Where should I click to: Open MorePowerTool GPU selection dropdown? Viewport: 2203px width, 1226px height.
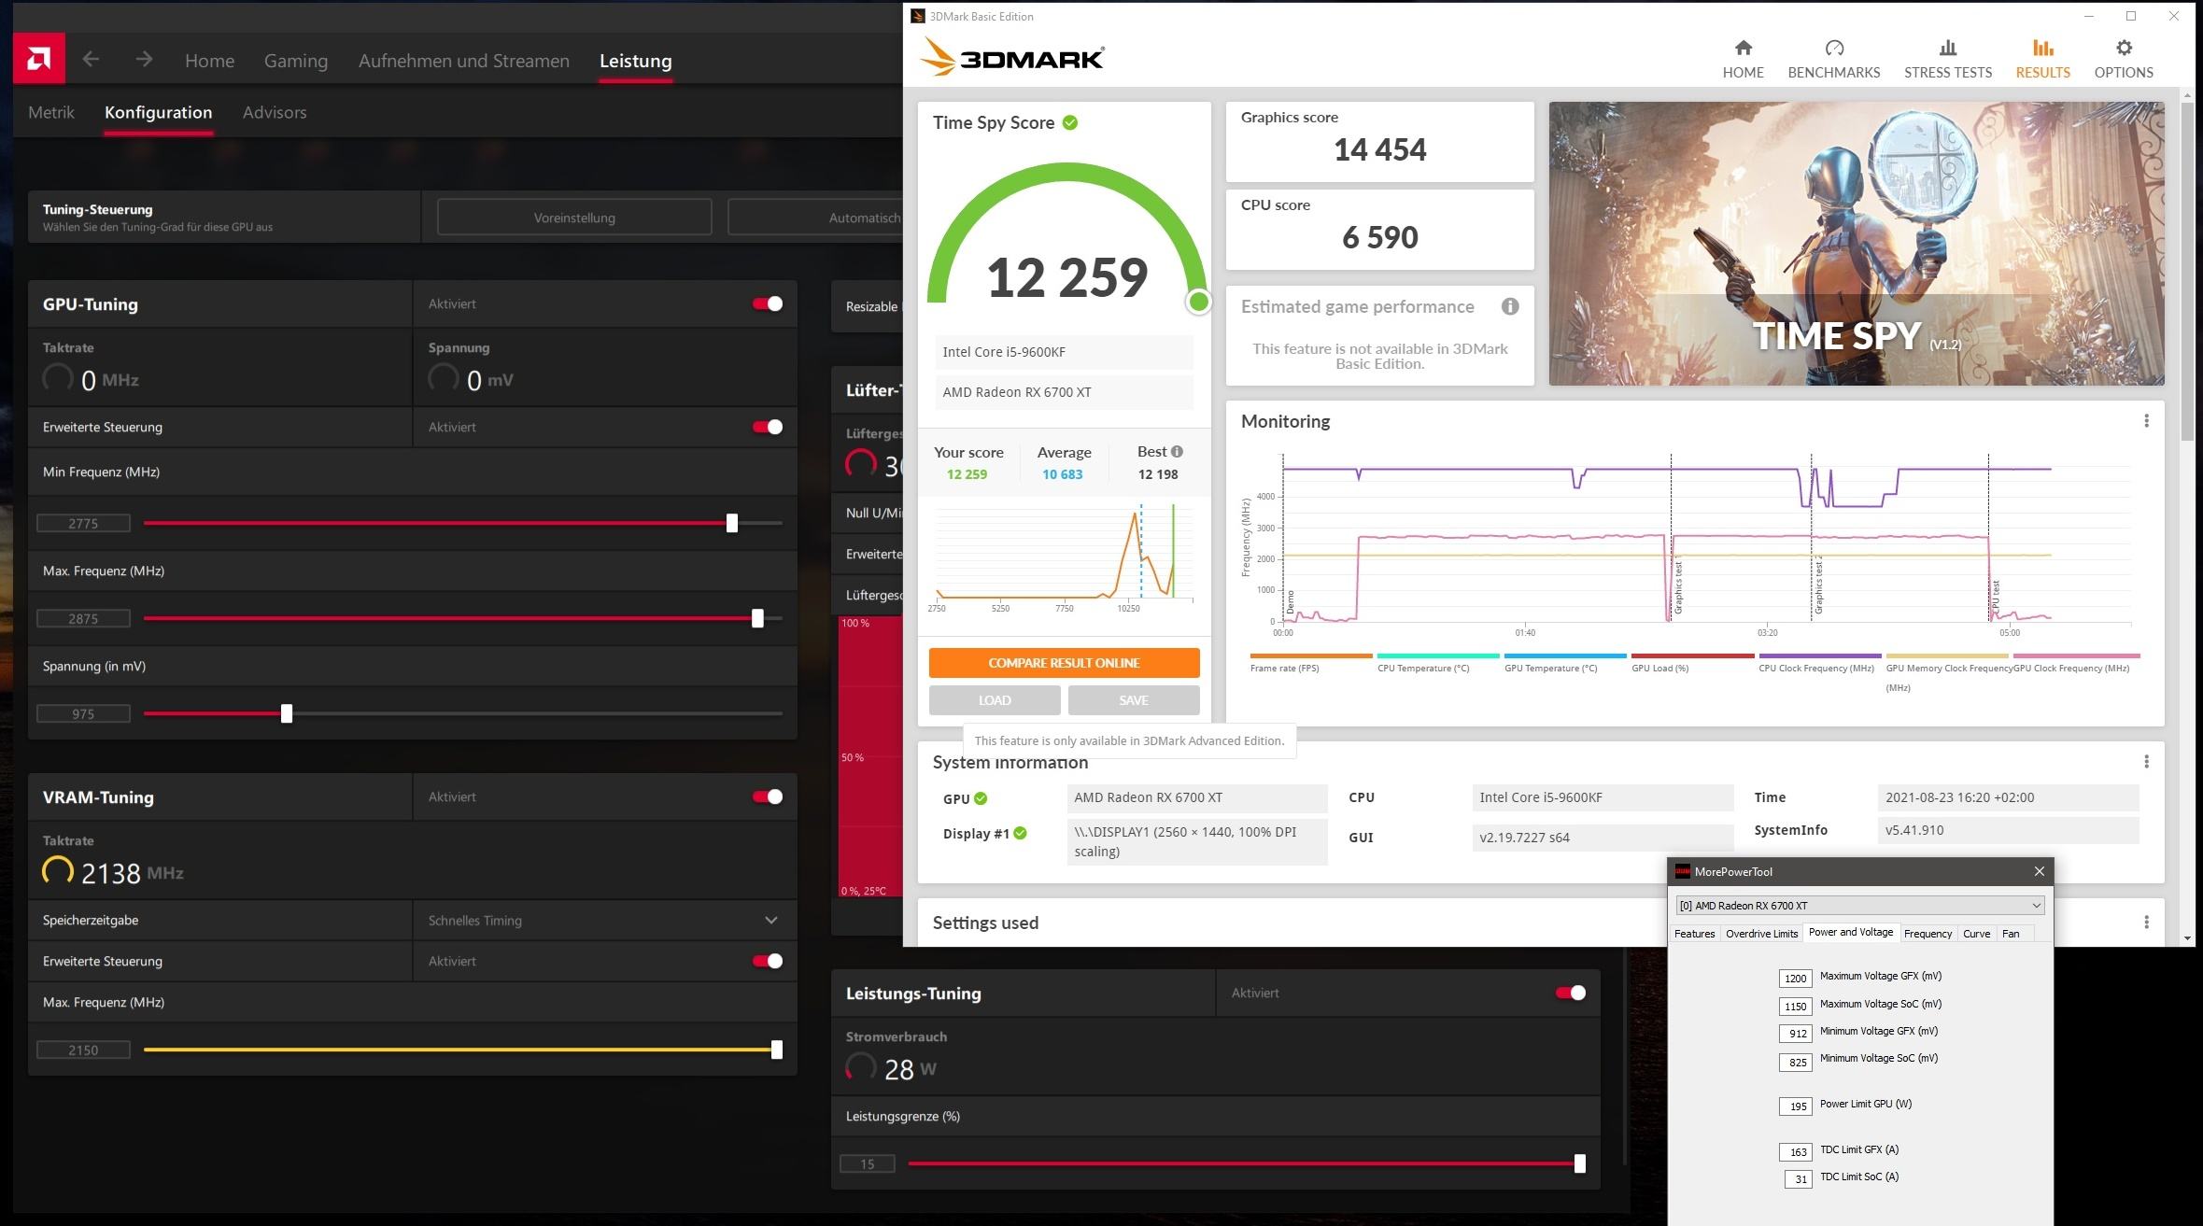pyautogui.click(x=1859, y=905)
